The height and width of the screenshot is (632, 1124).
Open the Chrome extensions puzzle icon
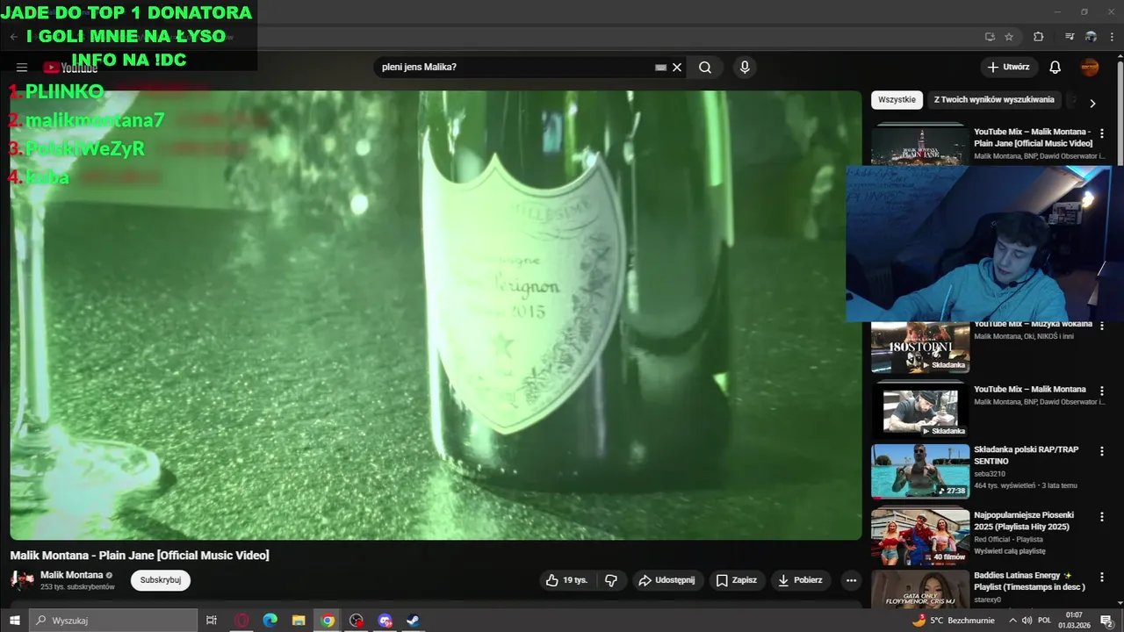(1039, 37)
